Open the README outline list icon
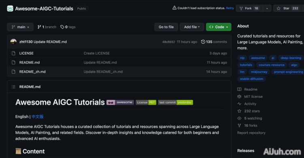Screen dimensions: 304x158 13,86
